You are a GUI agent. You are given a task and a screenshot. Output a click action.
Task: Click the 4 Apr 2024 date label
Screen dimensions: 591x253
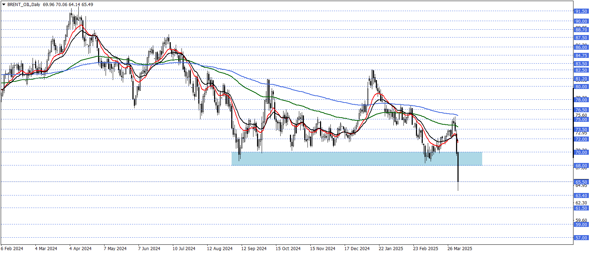[81, 249]
